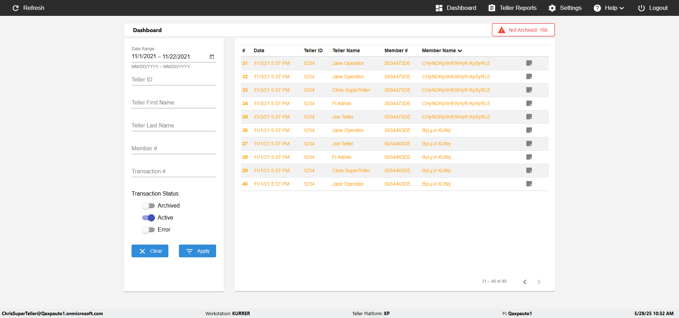This screenshot has width=679, height=318.
Task: Select Joe Teller in row 35
Action: coord(343,117)
